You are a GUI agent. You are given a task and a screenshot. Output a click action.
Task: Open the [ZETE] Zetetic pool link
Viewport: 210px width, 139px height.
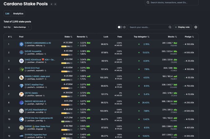tap(31, 93)
